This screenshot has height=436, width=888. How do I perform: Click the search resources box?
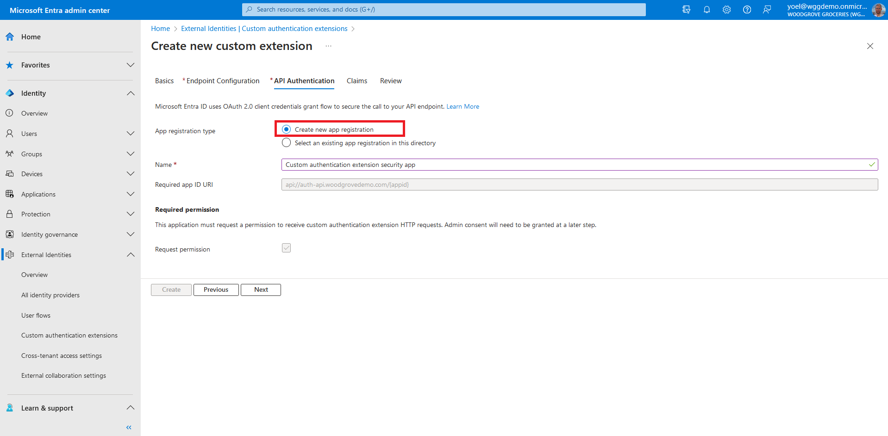pyautogui.click(x=444, y=10)
